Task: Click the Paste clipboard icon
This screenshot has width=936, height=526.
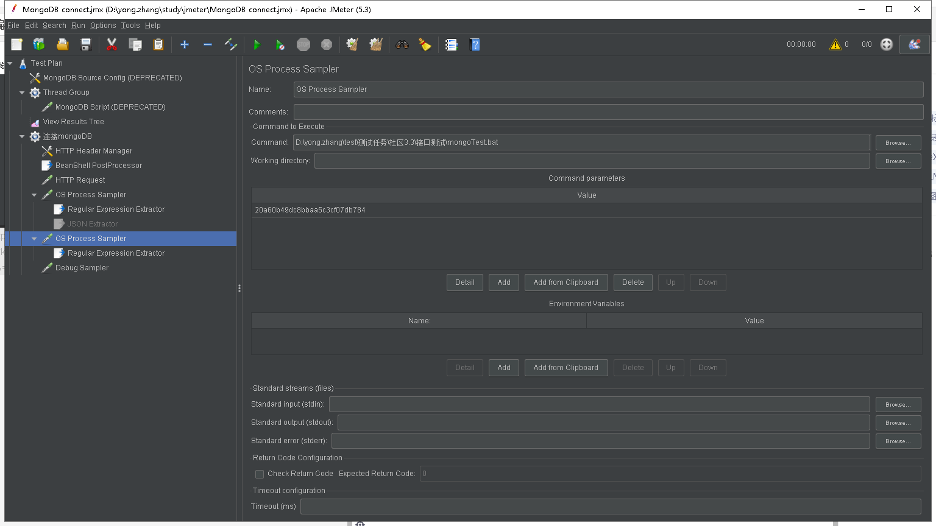Action: (x=158, y=44)
